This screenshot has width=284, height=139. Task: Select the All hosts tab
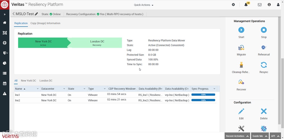16,81
